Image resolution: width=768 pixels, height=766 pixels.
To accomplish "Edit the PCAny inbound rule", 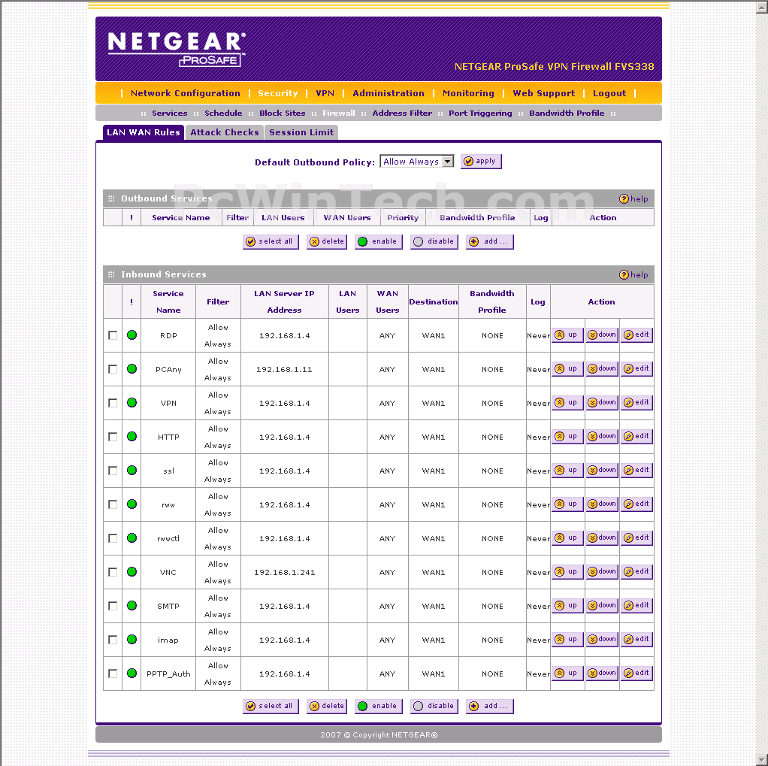I will coord(636,369).
